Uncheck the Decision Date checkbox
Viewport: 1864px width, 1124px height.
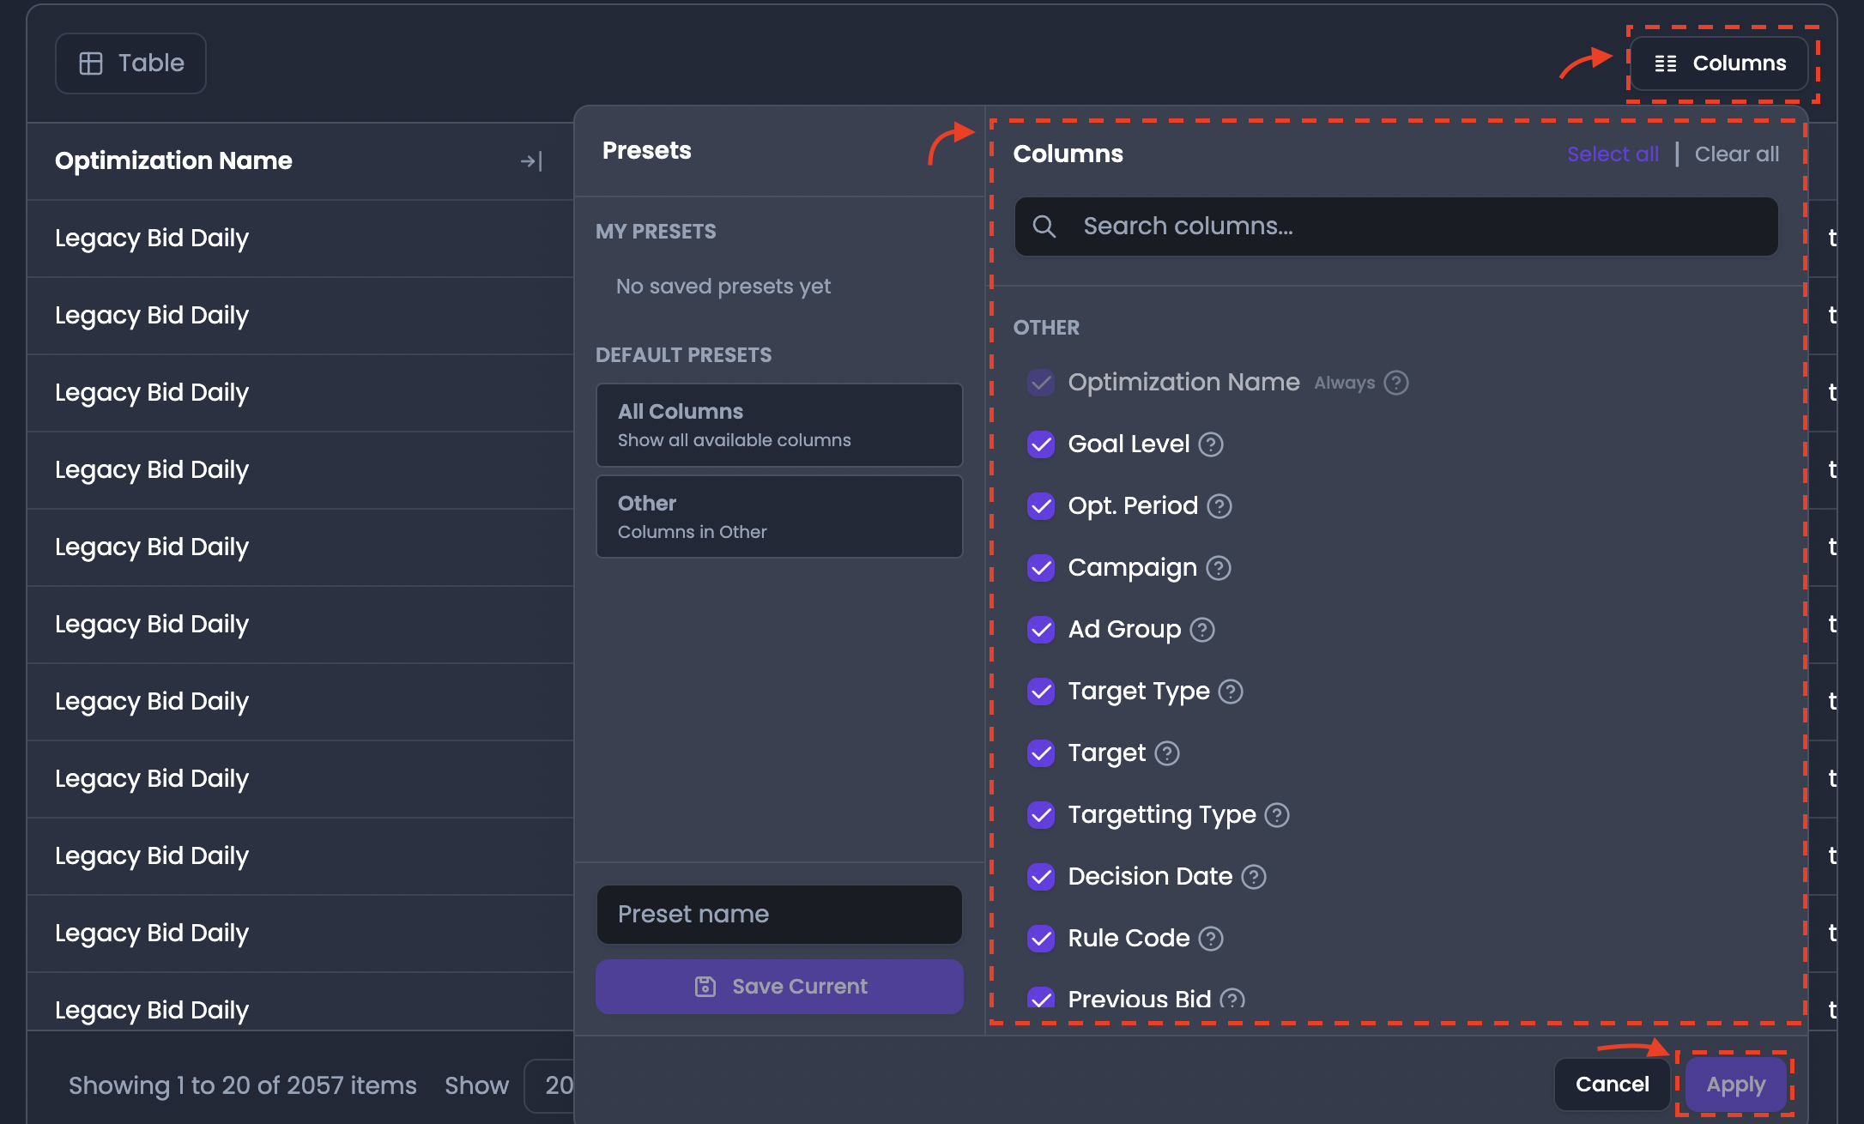[x=1041, y=877]
